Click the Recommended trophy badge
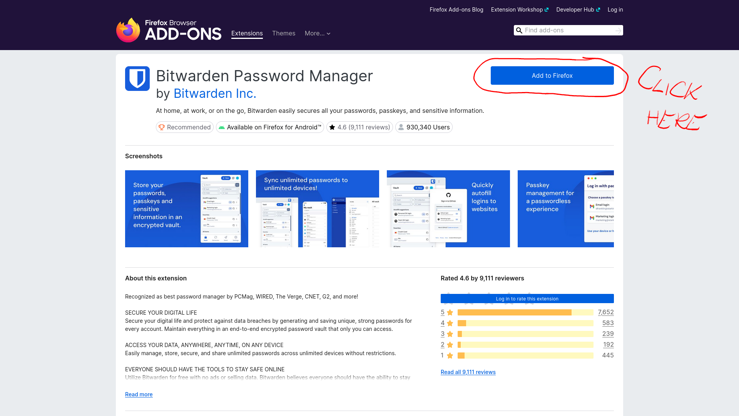The height and width of the screenshot is (416, 739). tap(185, 127)
